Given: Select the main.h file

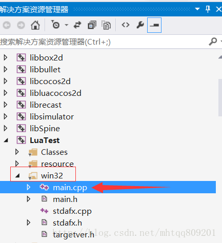Looking at the screenshot, I should click(x=65, y=199).
